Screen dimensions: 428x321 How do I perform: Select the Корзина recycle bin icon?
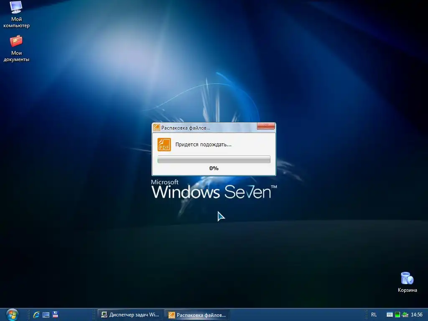tap(407, 282)
